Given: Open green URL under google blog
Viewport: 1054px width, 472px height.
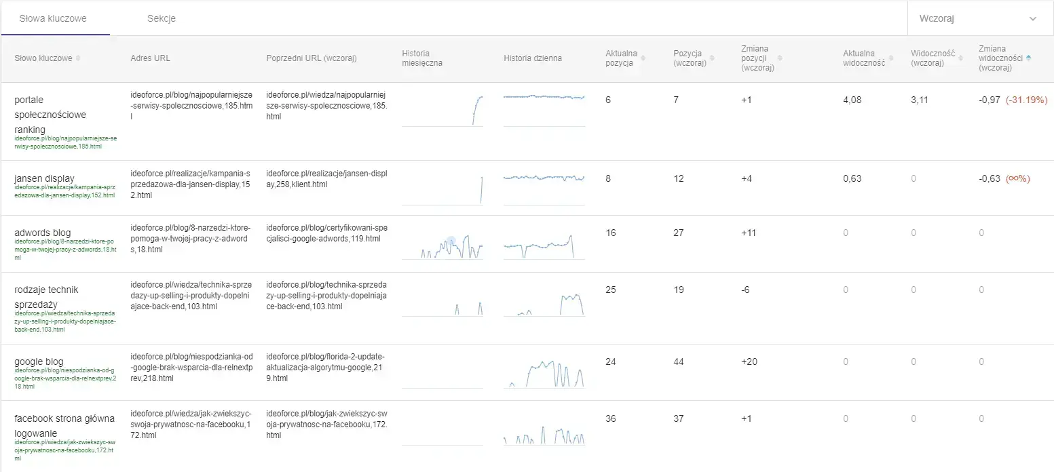Looking at the screenshot, I should 65,378.
